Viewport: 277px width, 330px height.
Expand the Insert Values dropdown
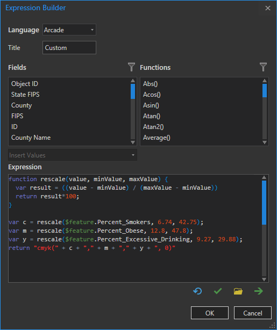point(73,155)
